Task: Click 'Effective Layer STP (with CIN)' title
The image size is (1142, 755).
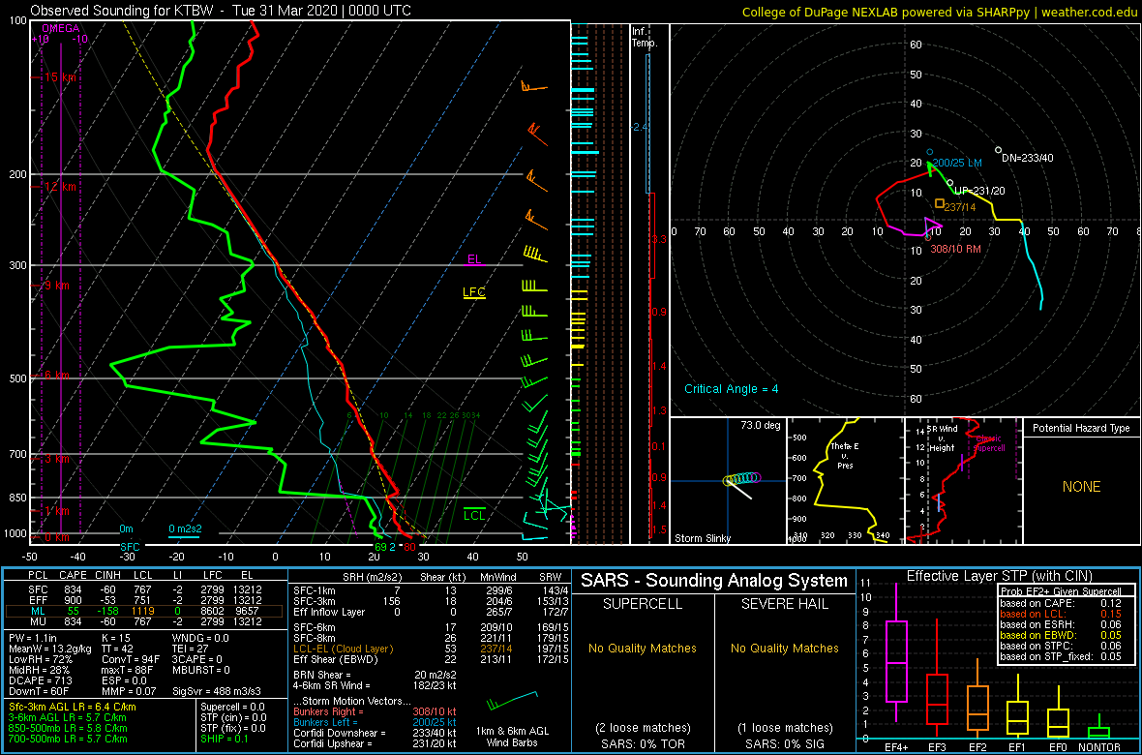Action: click(x=997, y=577)
